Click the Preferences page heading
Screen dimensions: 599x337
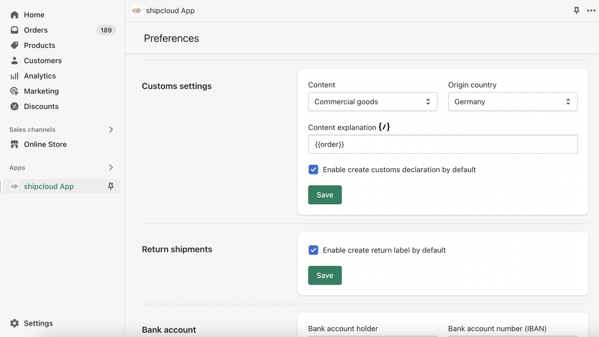pos(171,38)
